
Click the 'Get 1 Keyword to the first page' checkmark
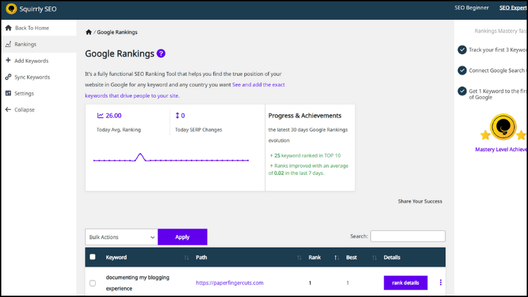[462, 91]
